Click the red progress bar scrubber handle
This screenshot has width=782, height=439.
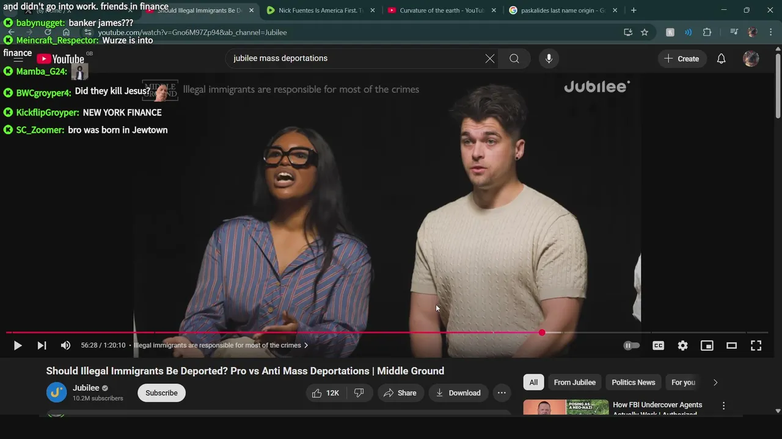pyautogui.click(x=542, y=332)
